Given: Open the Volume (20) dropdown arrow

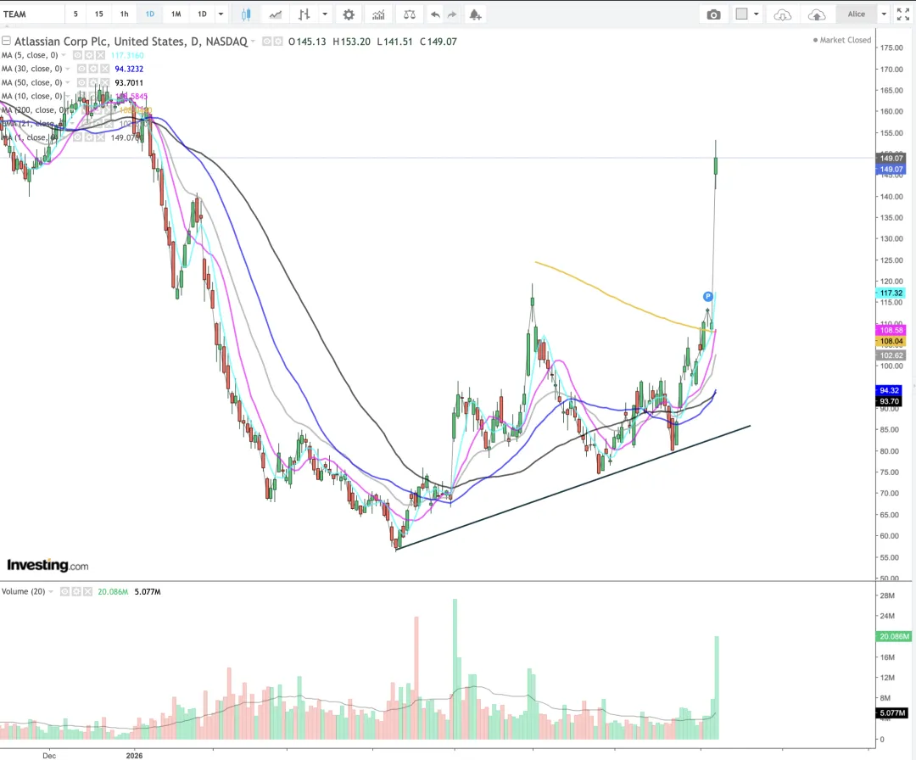Looking at the screenshot, I should (x=51, y=592).
